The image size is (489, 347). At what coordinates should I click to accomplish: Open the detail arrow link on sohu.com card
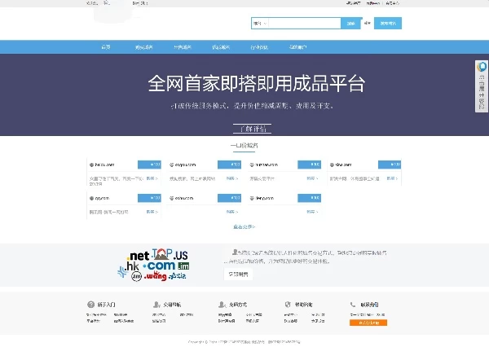(x=232, y=212)
